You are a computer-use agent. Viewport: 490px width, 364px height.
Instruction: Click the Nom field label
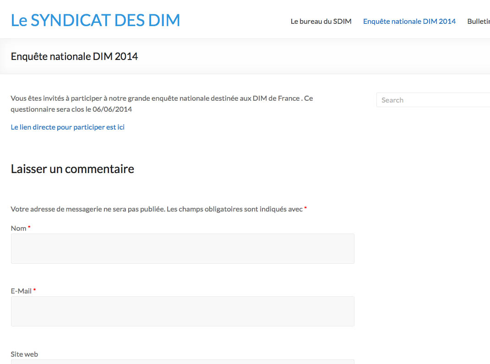[x=18, y=228]
